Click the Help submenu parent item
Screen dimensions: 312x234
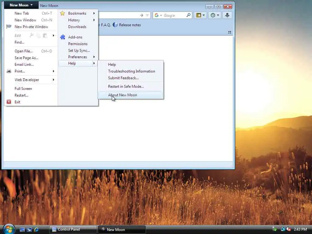78,63
